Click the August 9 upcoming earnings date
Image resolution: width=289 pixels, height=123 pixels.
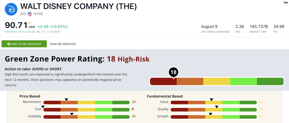[x=209, y=27]
